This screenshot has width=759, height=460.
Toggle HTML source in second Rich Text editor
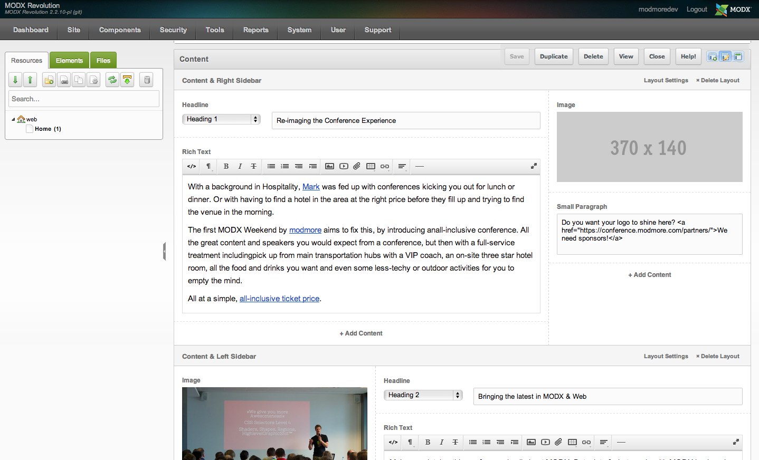coord(393,442)
